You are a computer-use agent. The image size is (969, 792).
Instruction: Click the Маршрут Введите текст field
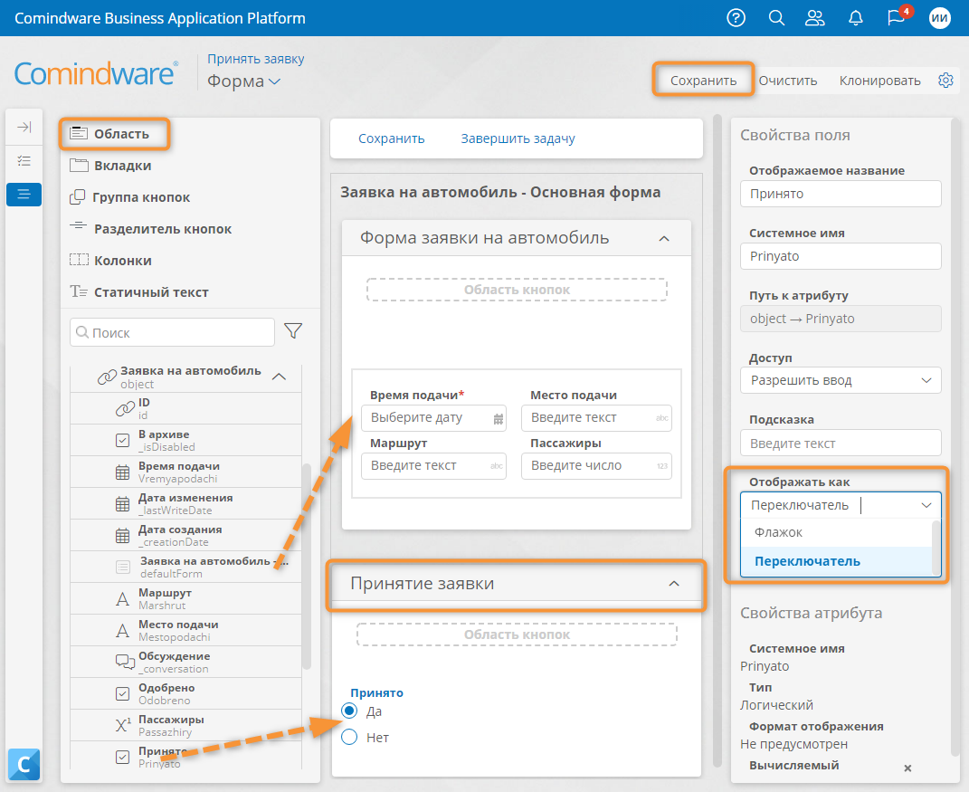(433, 465)
